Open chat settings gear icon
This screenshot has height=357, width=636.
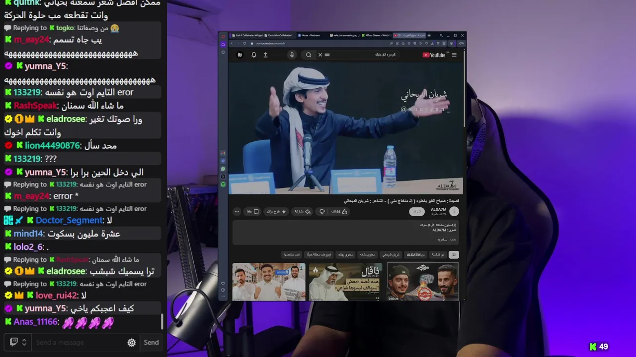pyautogui.click(x=132, y=342)
